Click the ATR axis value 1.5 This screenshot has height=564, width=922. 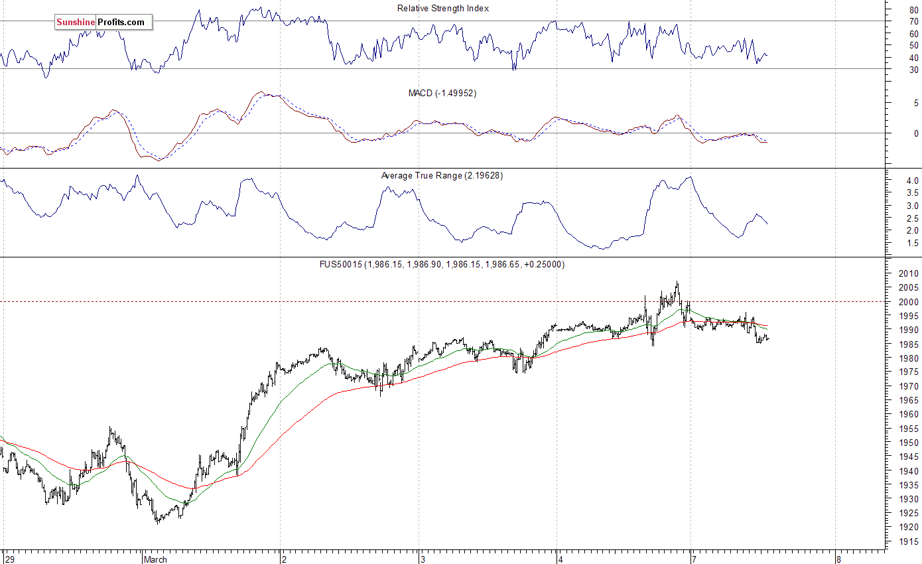click(x=912, y=244)
